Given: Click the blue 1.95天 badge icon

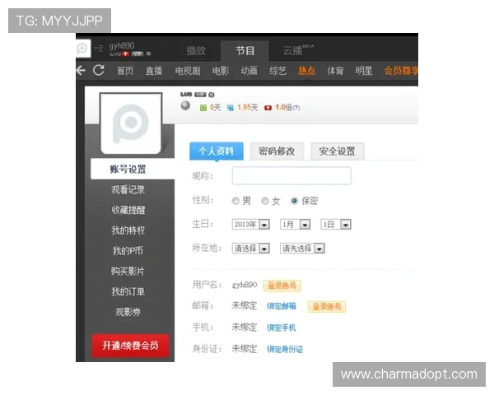Looking at the screenshot, I should pyautogui.click(x=231, y=108).
